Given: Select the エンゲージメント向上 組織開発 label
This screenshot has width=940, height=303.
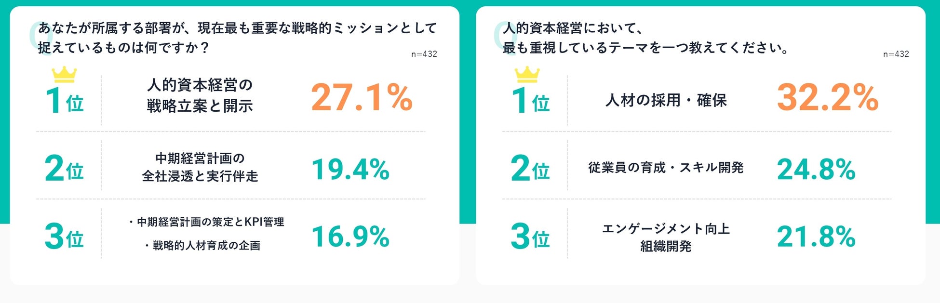Looking at the screenshot, I should pyautogui.click(x=666, y=237).
